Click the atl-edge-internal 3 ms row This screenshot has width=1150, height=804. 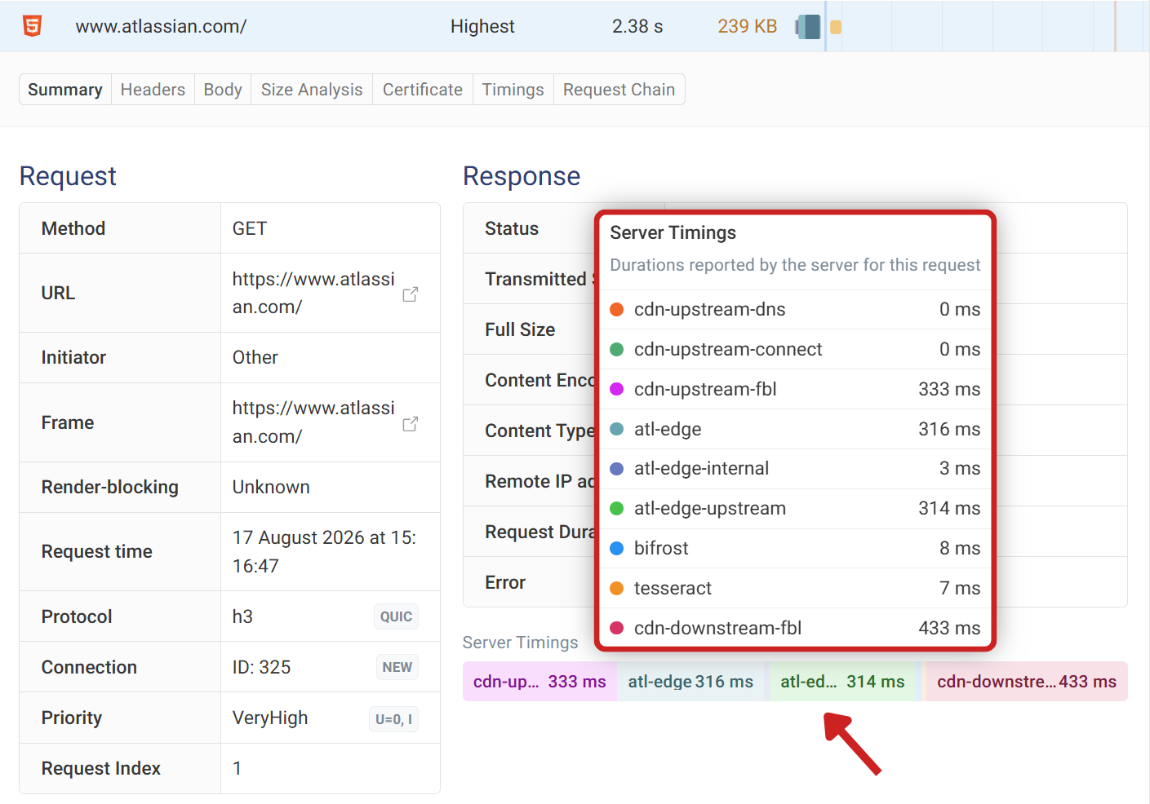795,469
